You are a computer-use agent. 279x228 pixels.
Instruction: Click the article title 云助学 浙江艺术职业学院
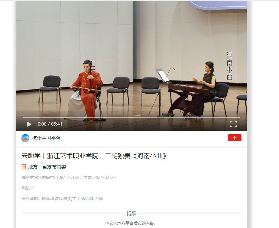pyautogui.click(x=94, y=156)
